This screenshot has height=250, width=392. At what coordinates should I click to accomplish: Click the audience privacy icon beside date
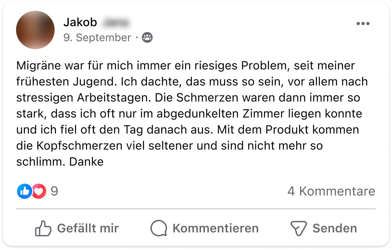(147, 37)
